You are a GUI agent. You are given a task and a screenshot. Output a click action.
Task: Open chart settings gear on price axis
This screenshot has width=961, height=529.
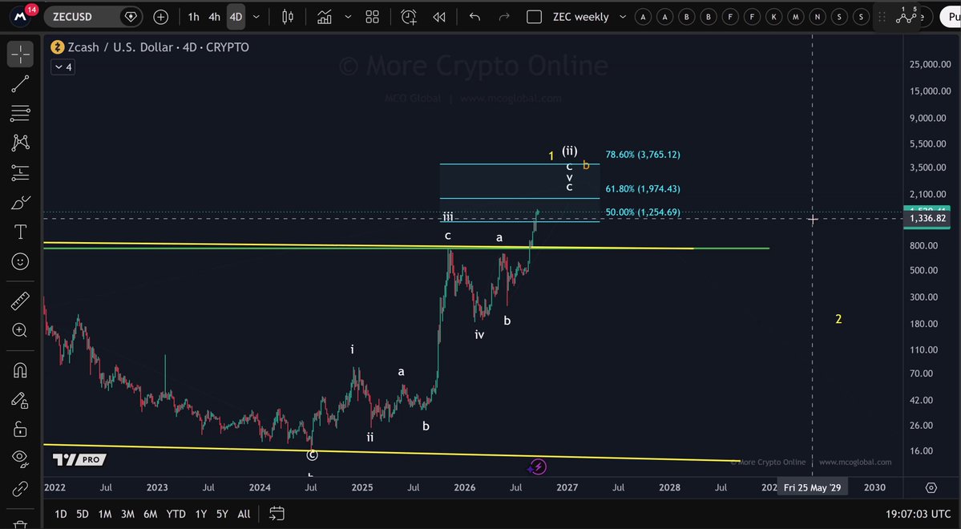(931, 488)
